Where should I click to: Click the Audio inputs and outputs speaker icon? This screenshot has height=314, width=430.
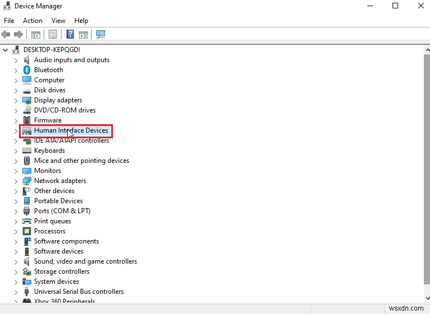[x=27, y=60]
